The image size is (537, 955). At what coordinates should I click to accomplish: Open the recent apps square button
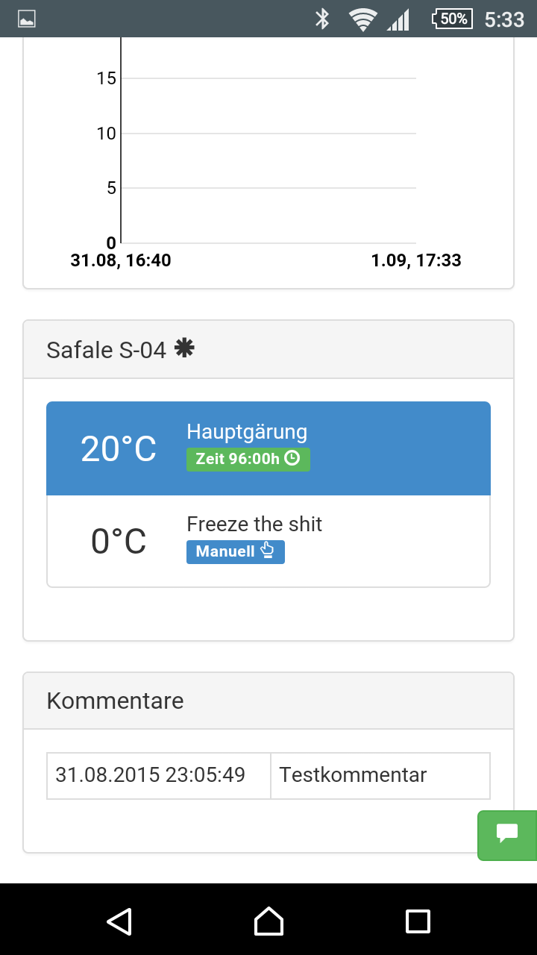(418, 921)
